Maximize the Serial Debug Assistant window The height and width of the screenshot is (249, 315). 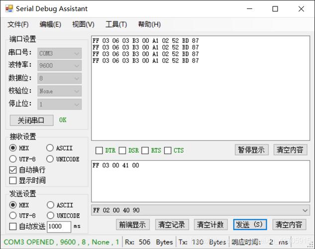275,9
